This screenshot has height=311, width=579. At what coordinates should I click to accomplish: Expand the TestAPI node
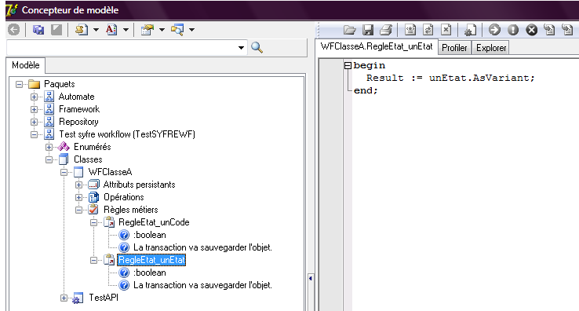[64, 298]
